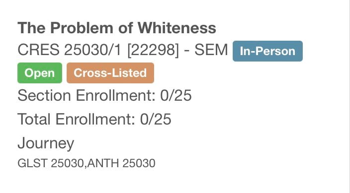Screen dimensions: 350x193
Task: Click the dash before SEM
Action: 187,51
